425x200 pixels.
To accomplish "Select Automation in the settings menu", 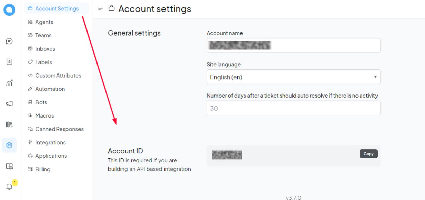I will (x=50, y=89).
